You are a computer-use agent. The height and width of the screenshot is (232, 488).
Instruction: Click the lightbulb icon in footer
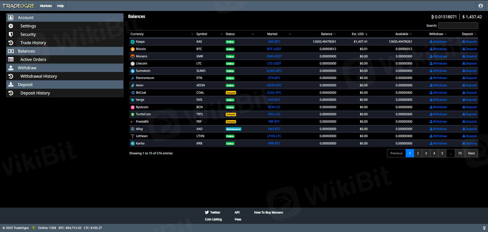484,228
